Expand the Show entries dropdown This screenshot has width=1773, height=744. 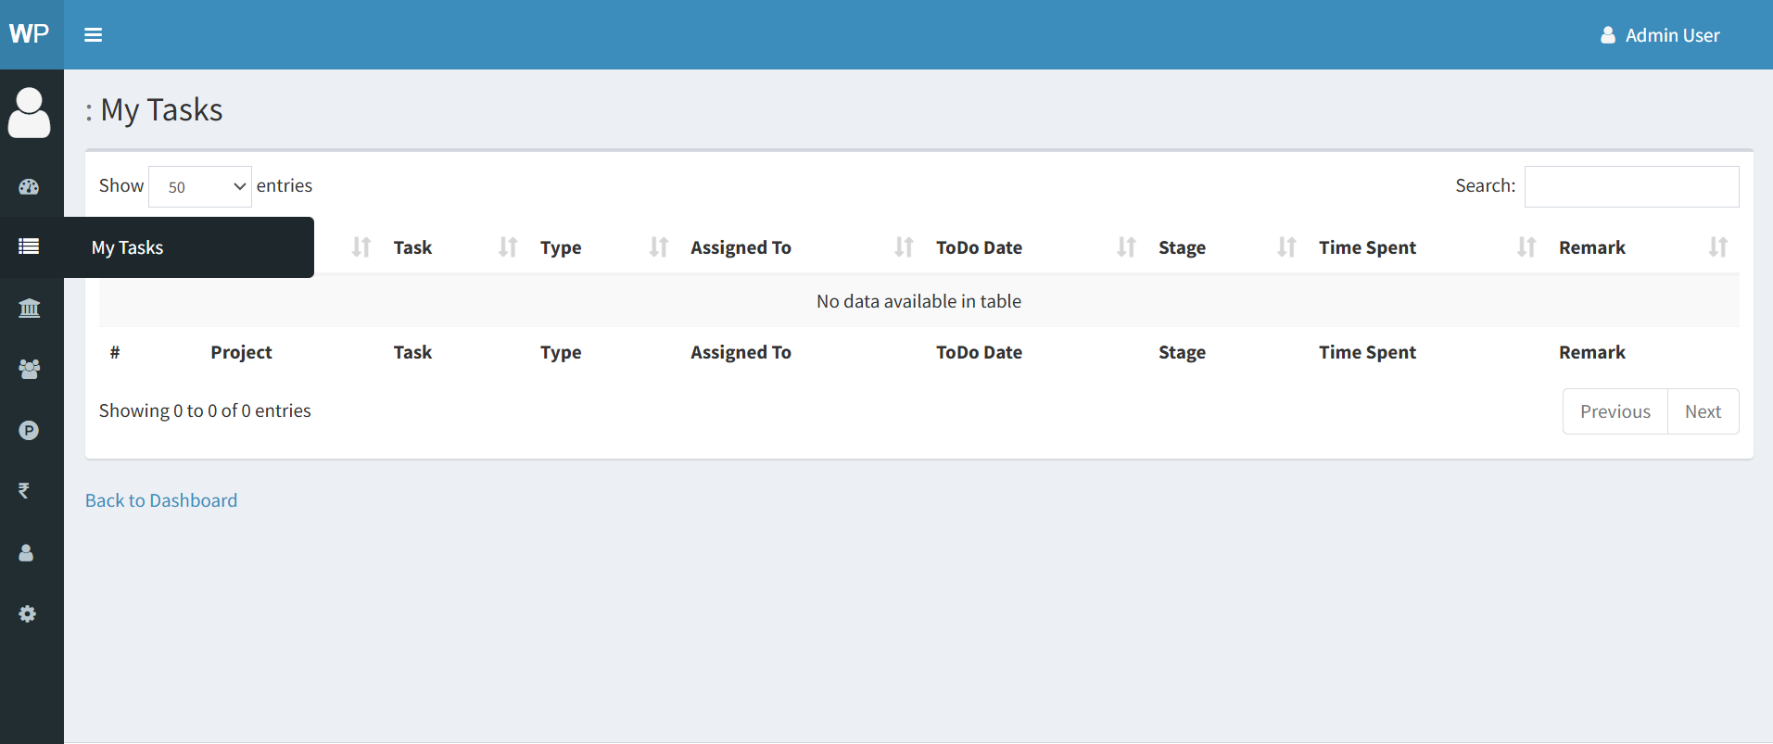200,186
